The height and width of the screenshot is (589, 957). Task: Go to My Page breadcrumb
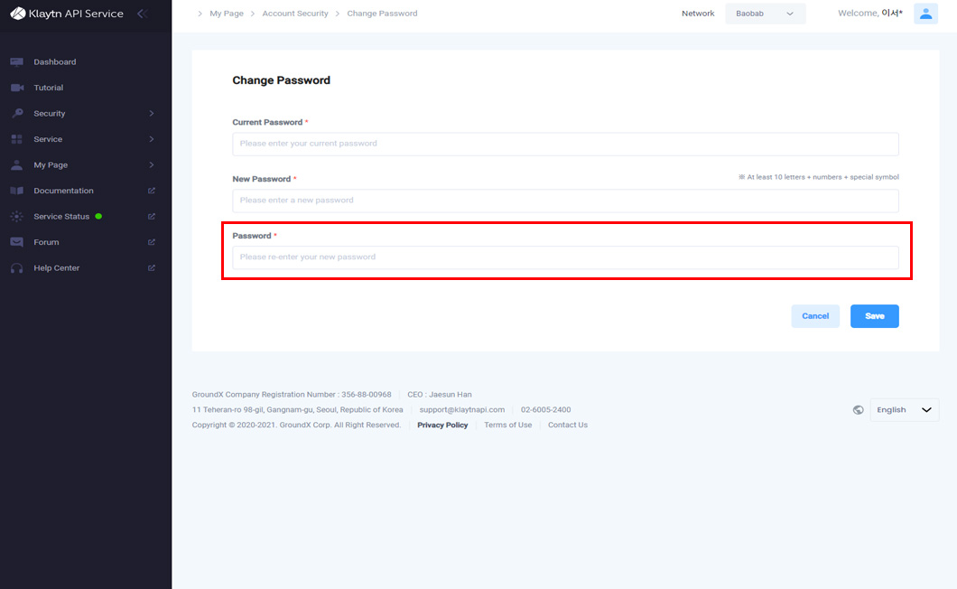point(227,14)
